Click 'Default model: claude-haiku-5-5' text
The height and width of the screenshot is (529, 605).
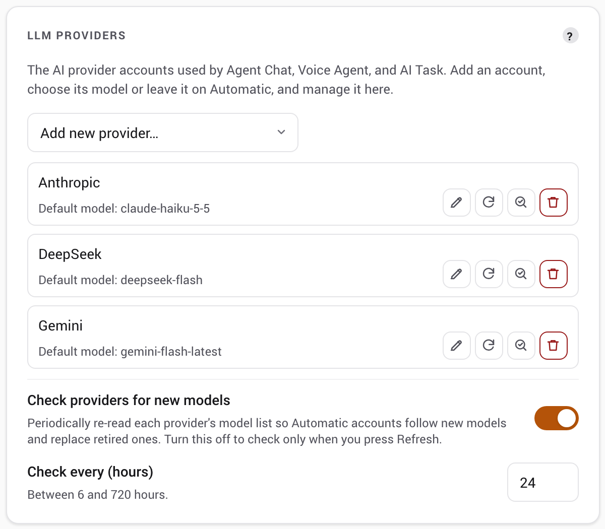pyautogui.click(x=124, y=209)
